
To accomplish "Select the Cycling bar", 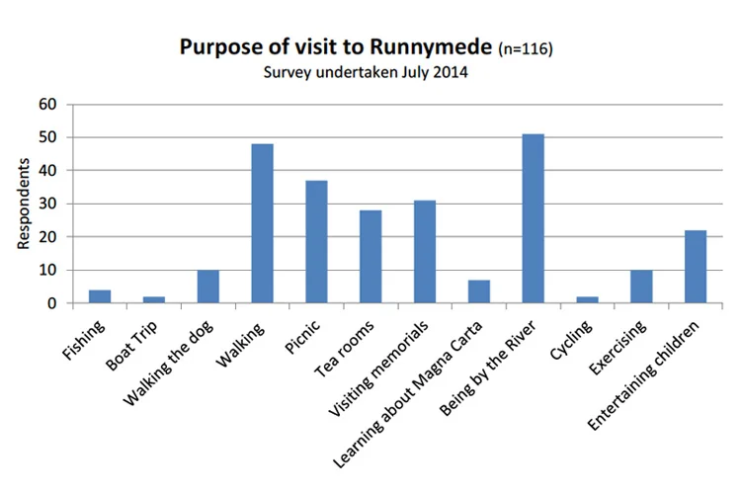I will tap(588, 299).
